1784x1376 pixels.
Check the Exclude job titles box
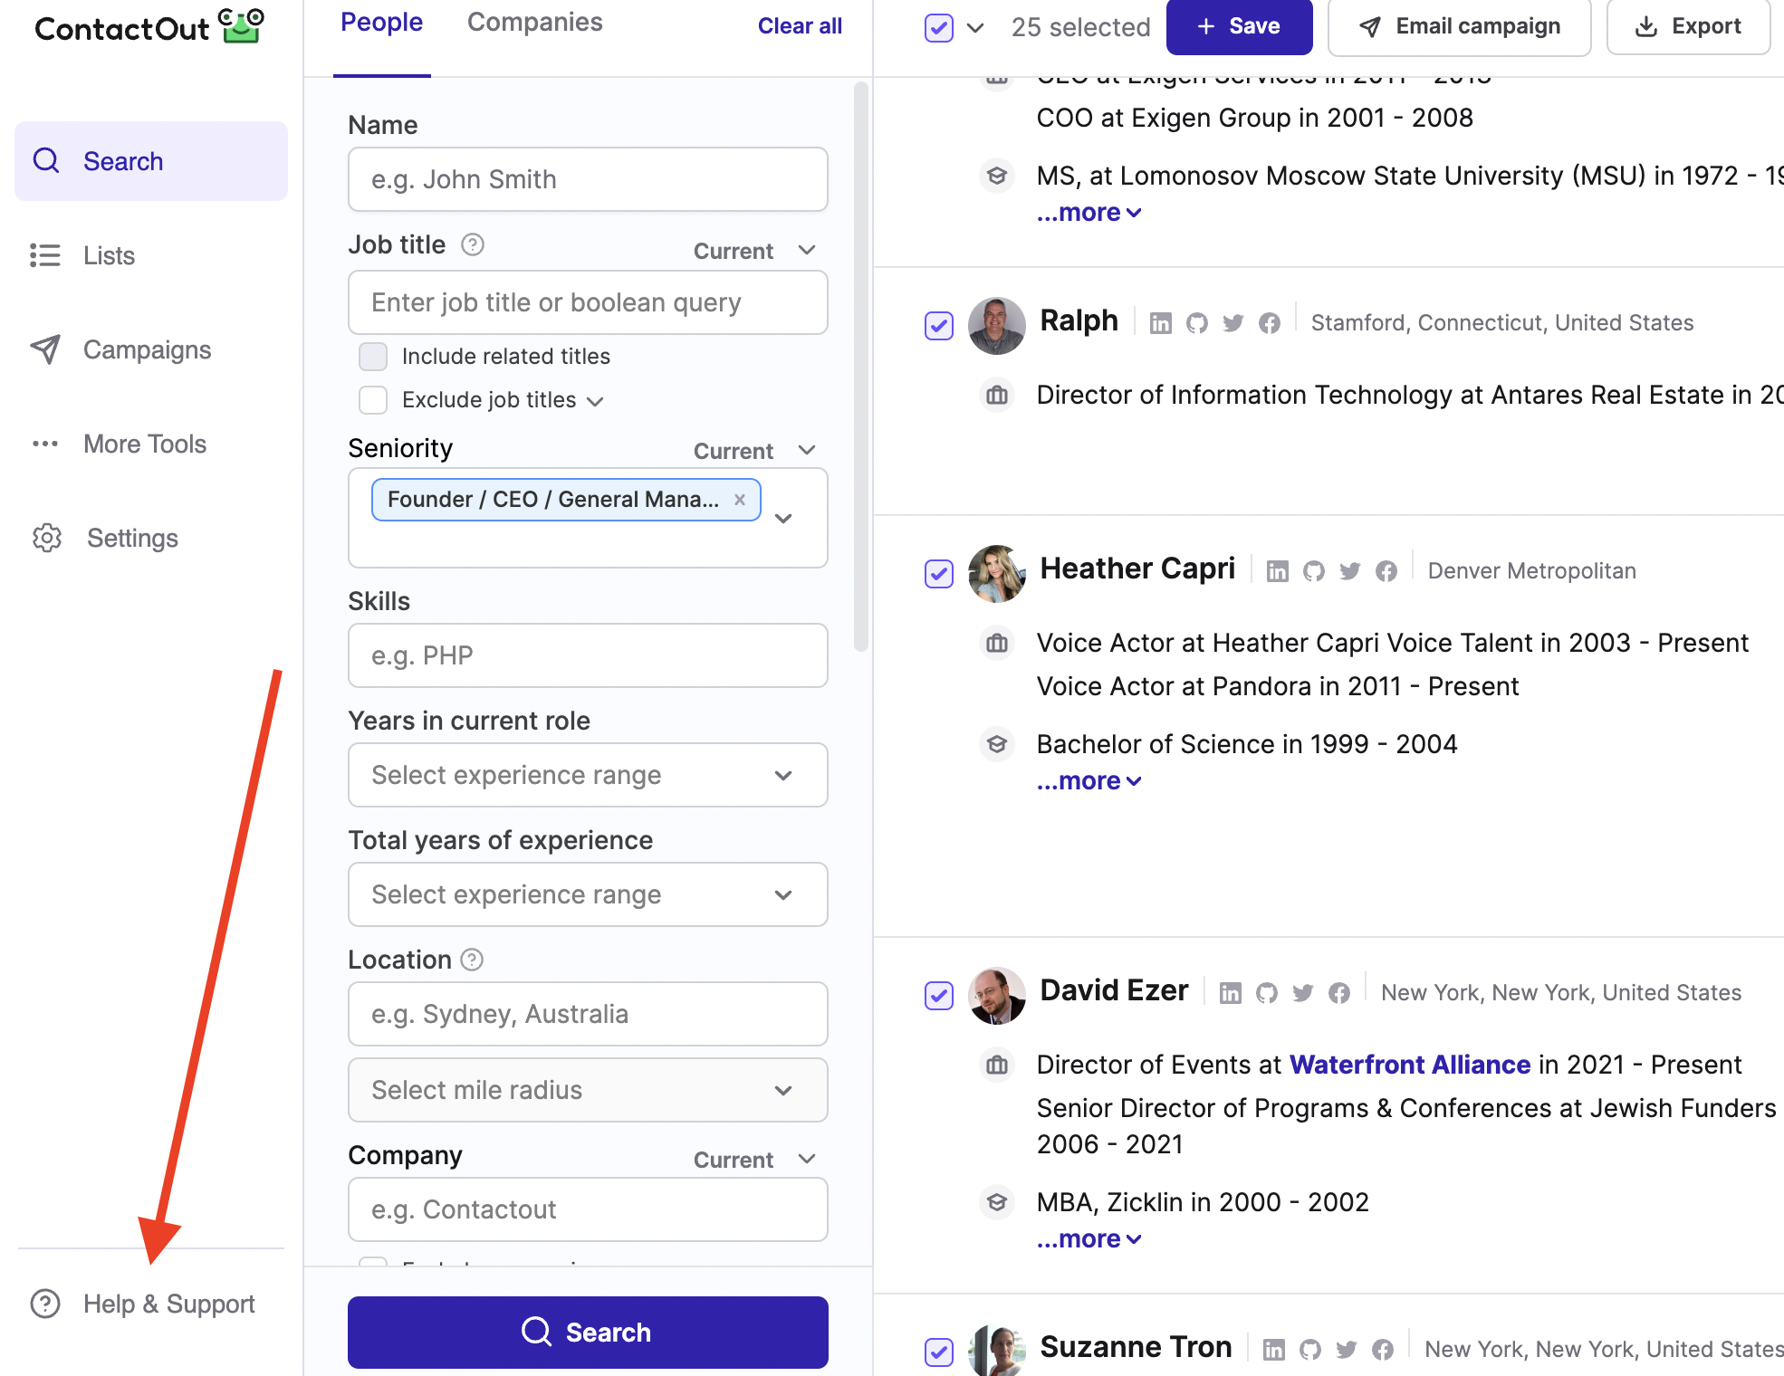click(373, 400)
